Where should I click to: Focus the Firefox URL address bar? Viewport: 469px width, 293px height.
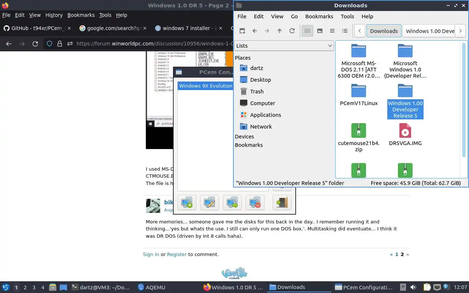point(154,44)
